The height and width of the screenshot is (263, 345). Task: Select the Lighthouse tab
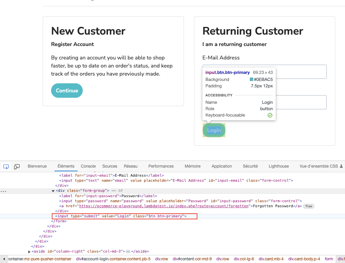(278, 166)
